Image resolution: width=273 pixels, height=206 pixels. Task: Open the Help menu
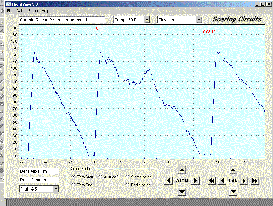tap(45, 11)
